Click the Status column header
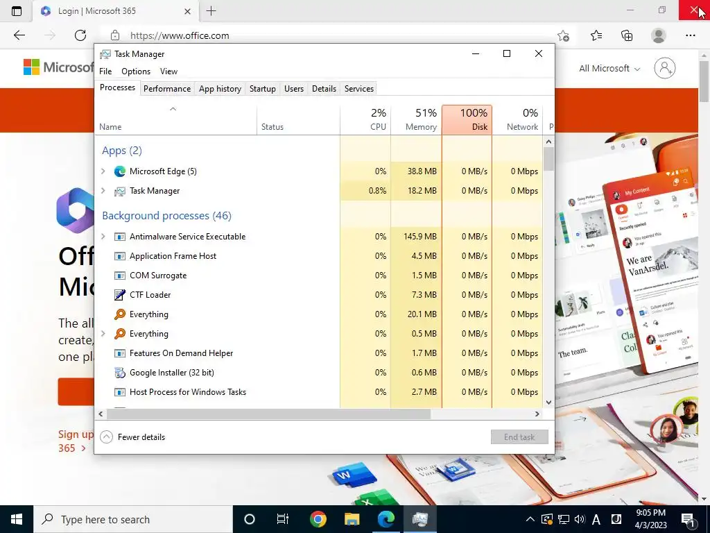Image resolution: width=710 pixels, height=533 pixels. [x=298, y=119]
